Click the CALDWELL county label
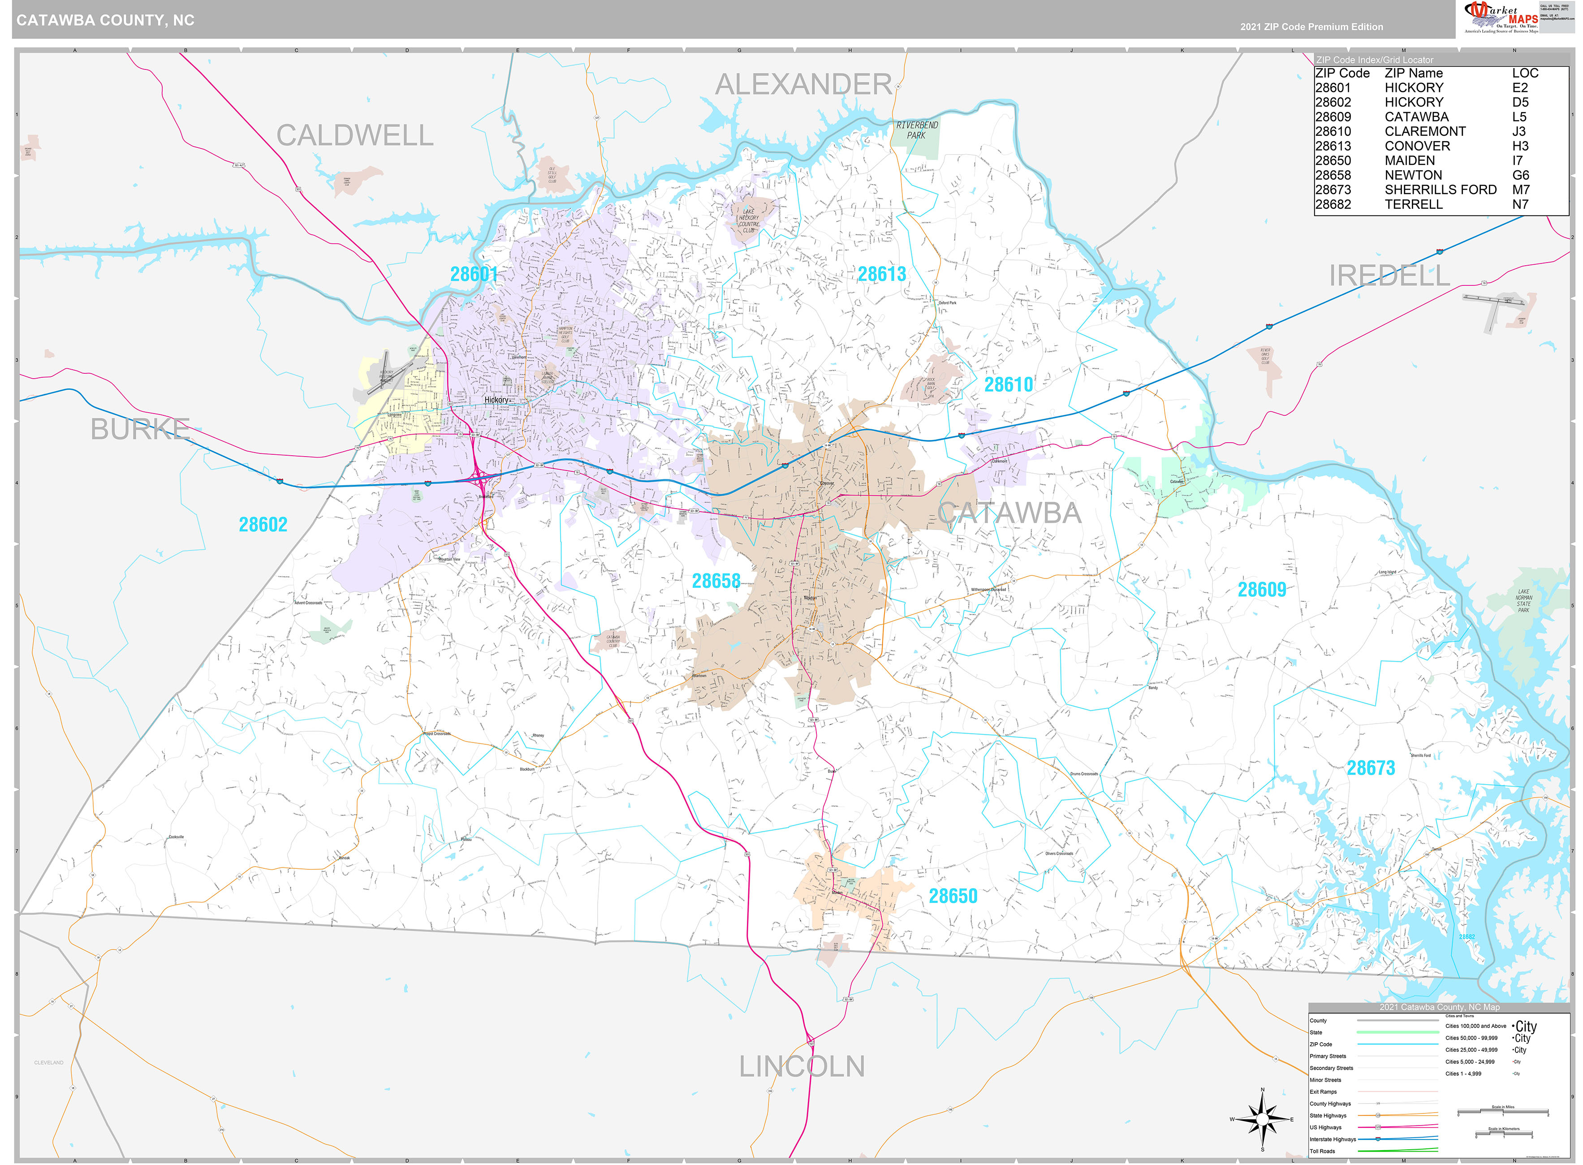 click(355, 135)
